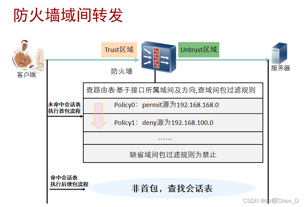The width and height of the screenshot is (304, 207).
Task: Click the 防火墙 label under the device
Action: click(122, 71)
